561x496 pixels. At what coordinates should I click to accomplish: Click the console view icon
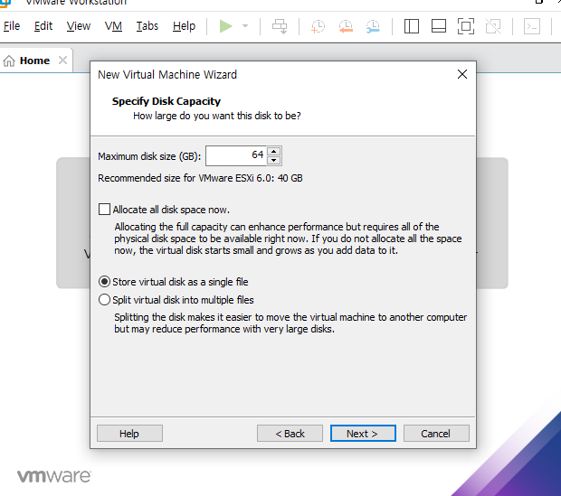(x=532, y=26)
